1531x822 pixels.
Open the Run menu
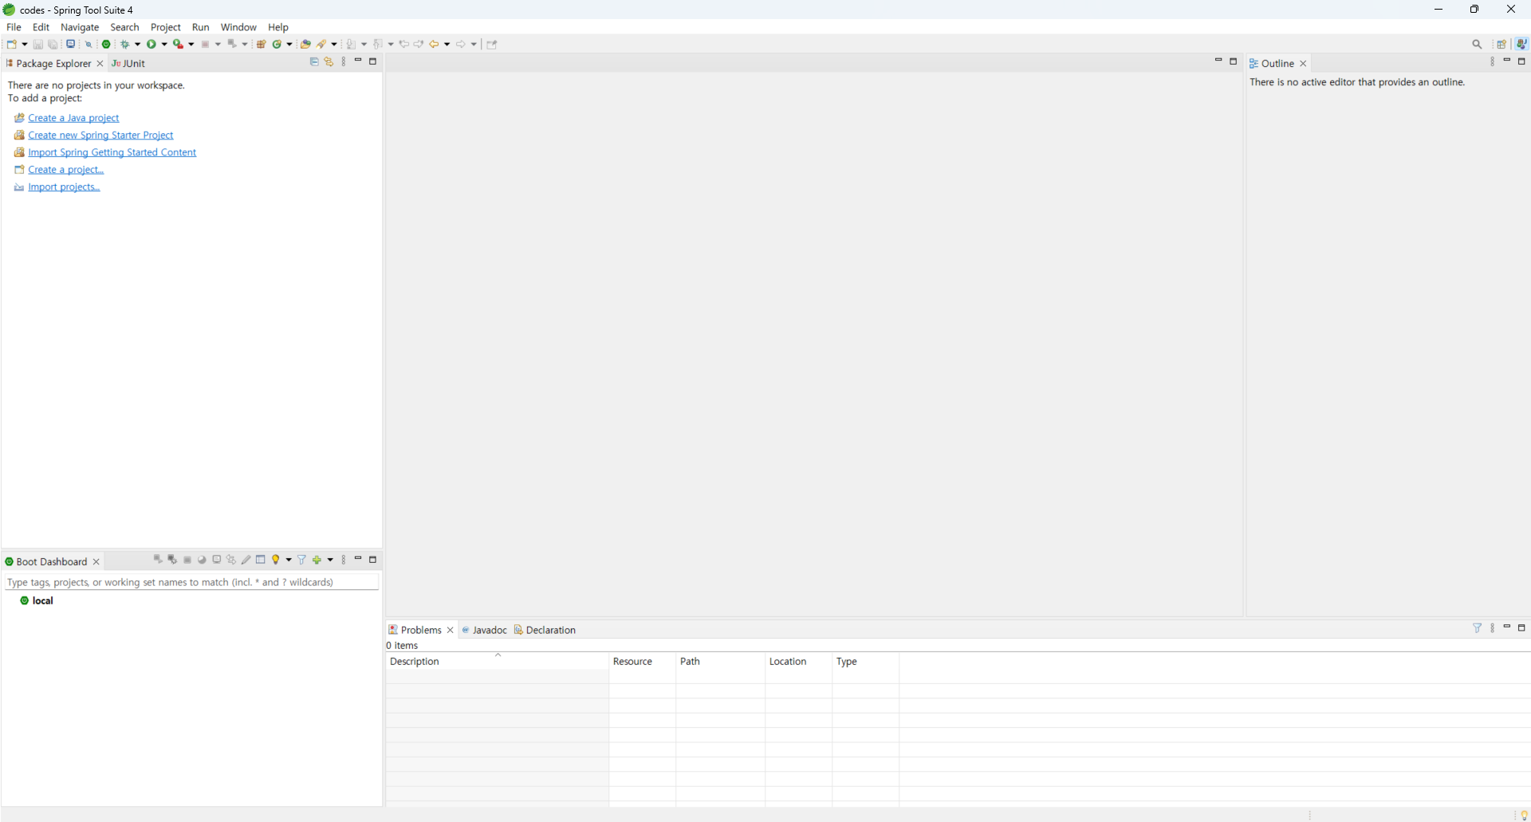coord(201,27)
